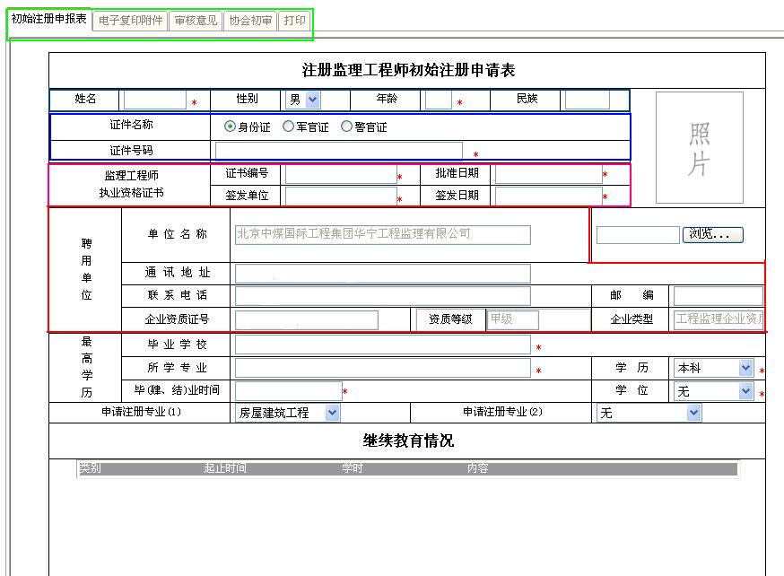
Task: Choose the 军官证 radio option
Action: pos(289,127)
